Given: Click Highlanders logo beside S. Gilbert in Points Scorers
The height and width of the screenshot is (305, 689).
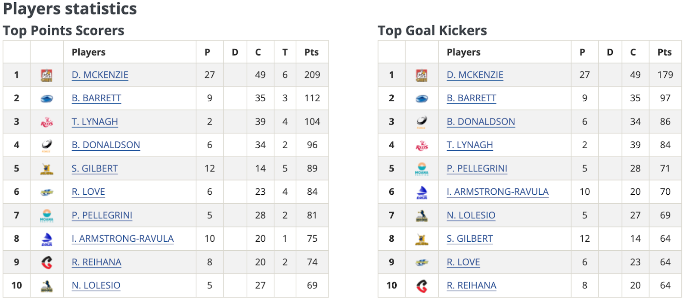Looking at the screenshot, I should pyautogui.click(x=47, y=169).
